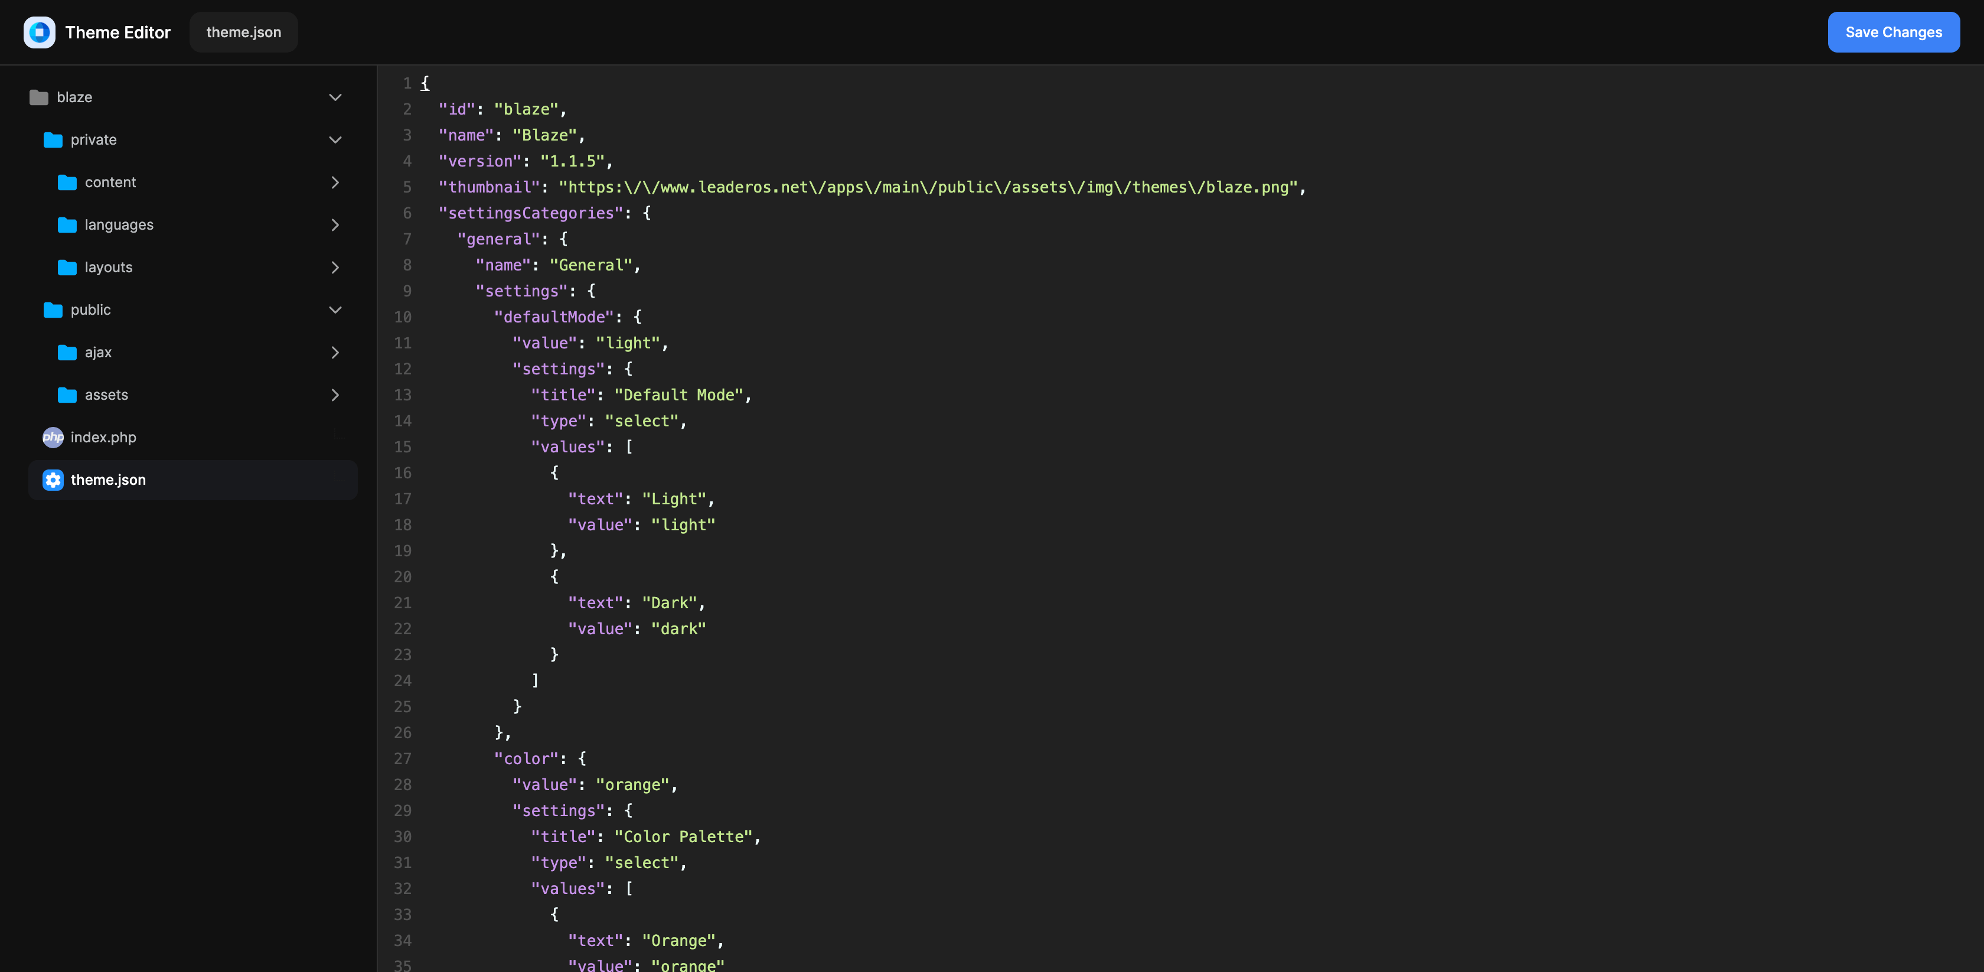
Task: Open index.php in the file tree
Action: (103, 438)
